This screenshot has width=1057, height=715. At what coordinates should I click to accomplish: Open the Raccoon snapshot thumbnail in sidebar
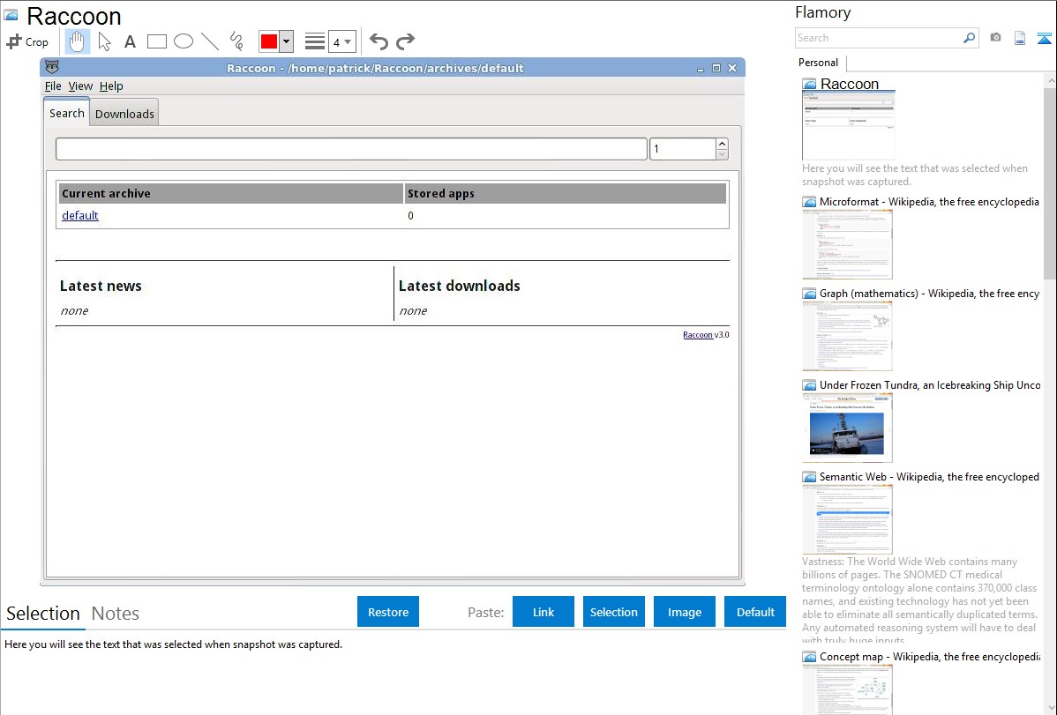tap(849, 125)
